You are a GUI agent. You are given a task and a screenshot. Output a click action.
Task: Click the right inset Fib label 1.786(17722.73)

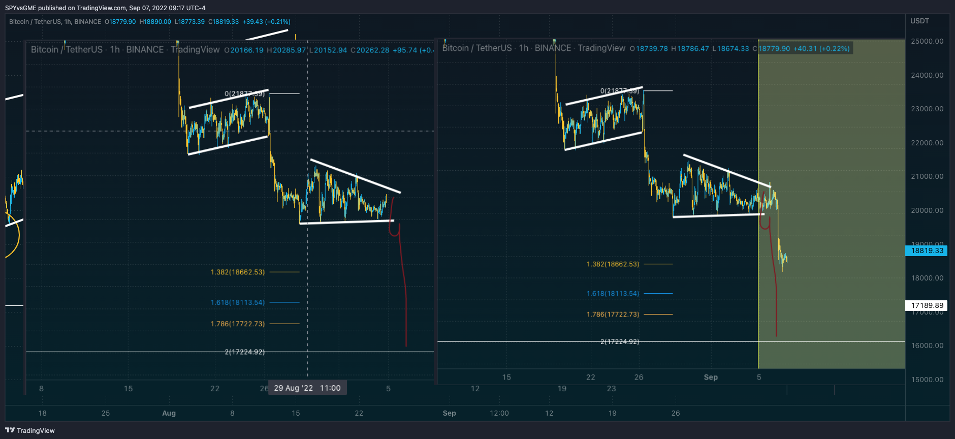(613, 315)
